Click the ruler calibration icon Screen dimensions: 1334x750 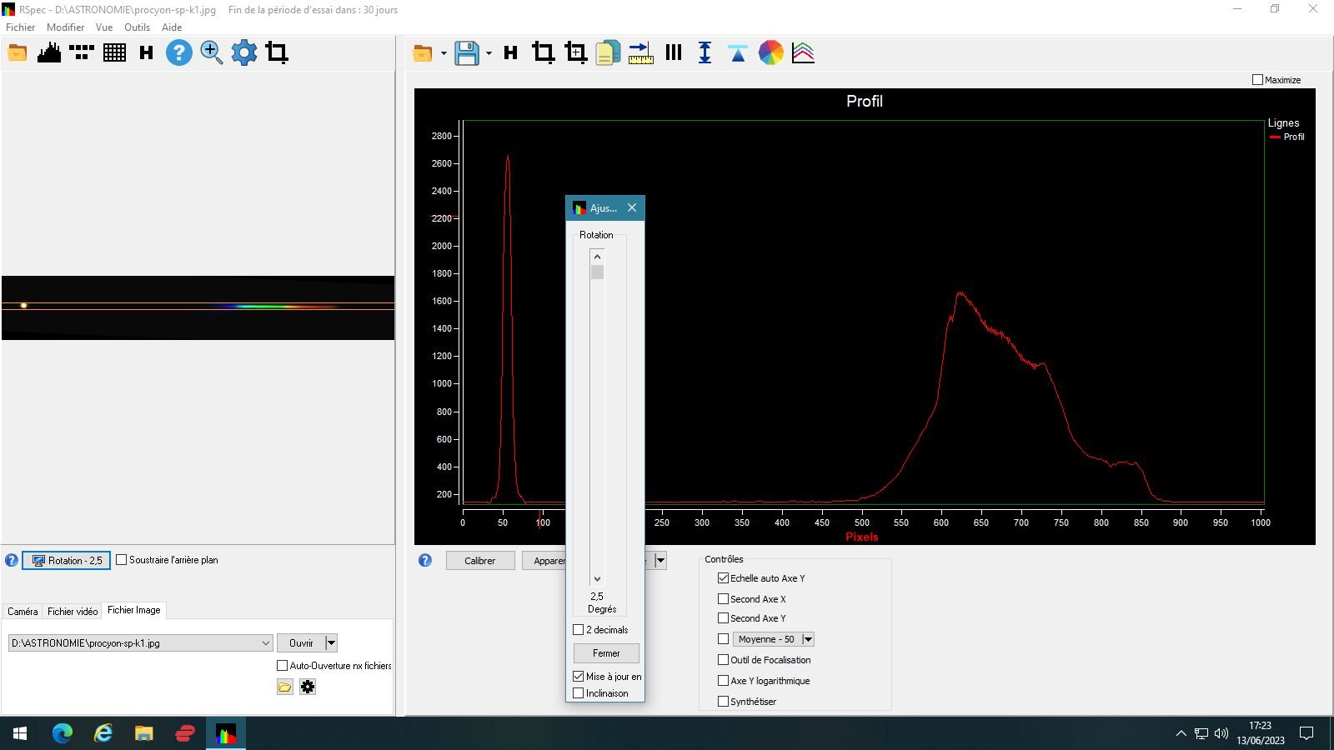pos(640,53)
